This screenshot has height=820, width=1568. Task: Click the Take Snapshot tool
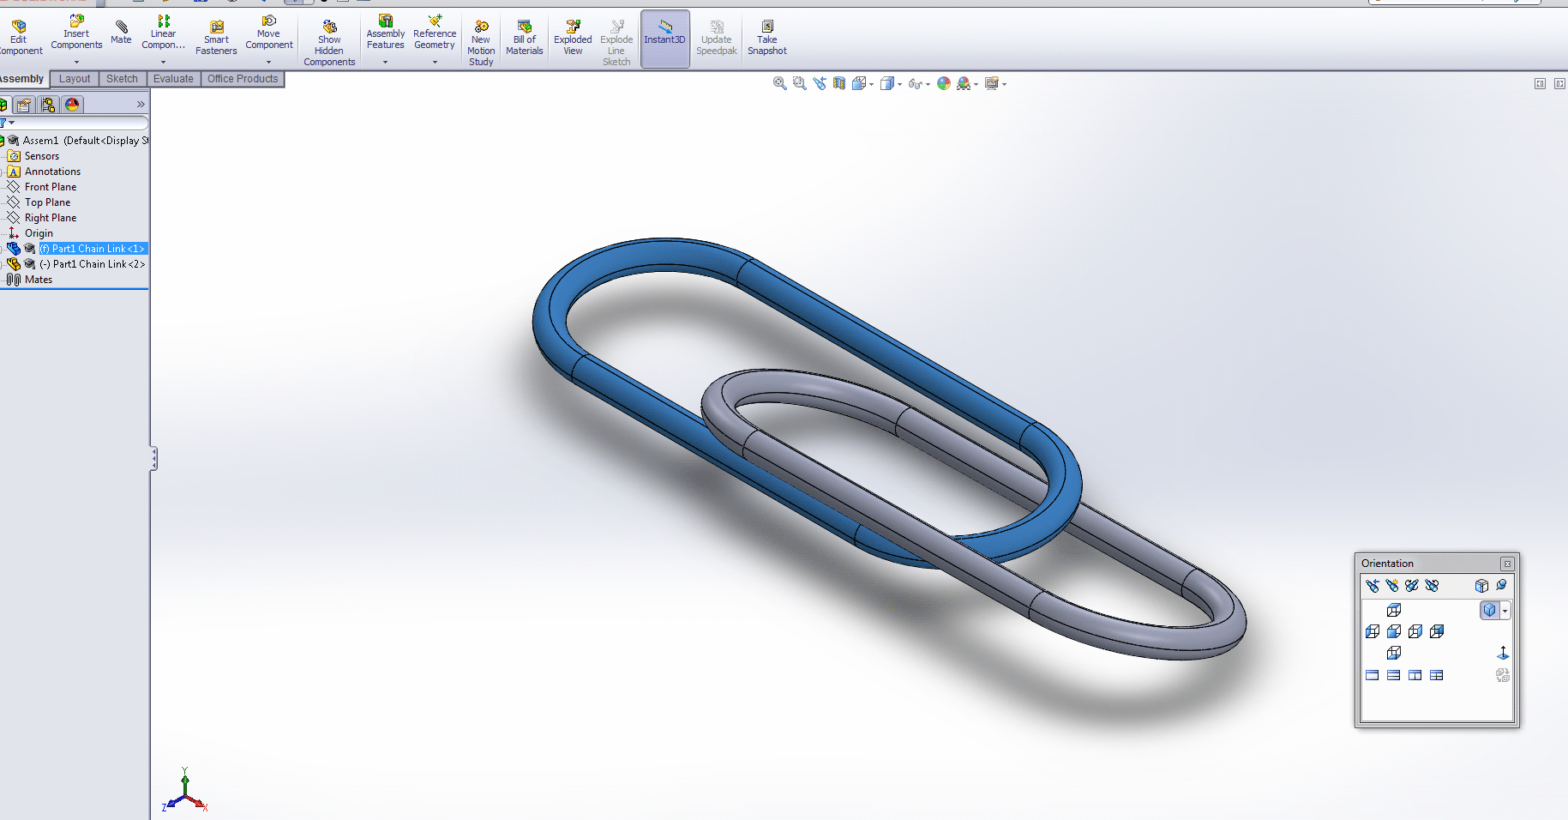[767, 39]
